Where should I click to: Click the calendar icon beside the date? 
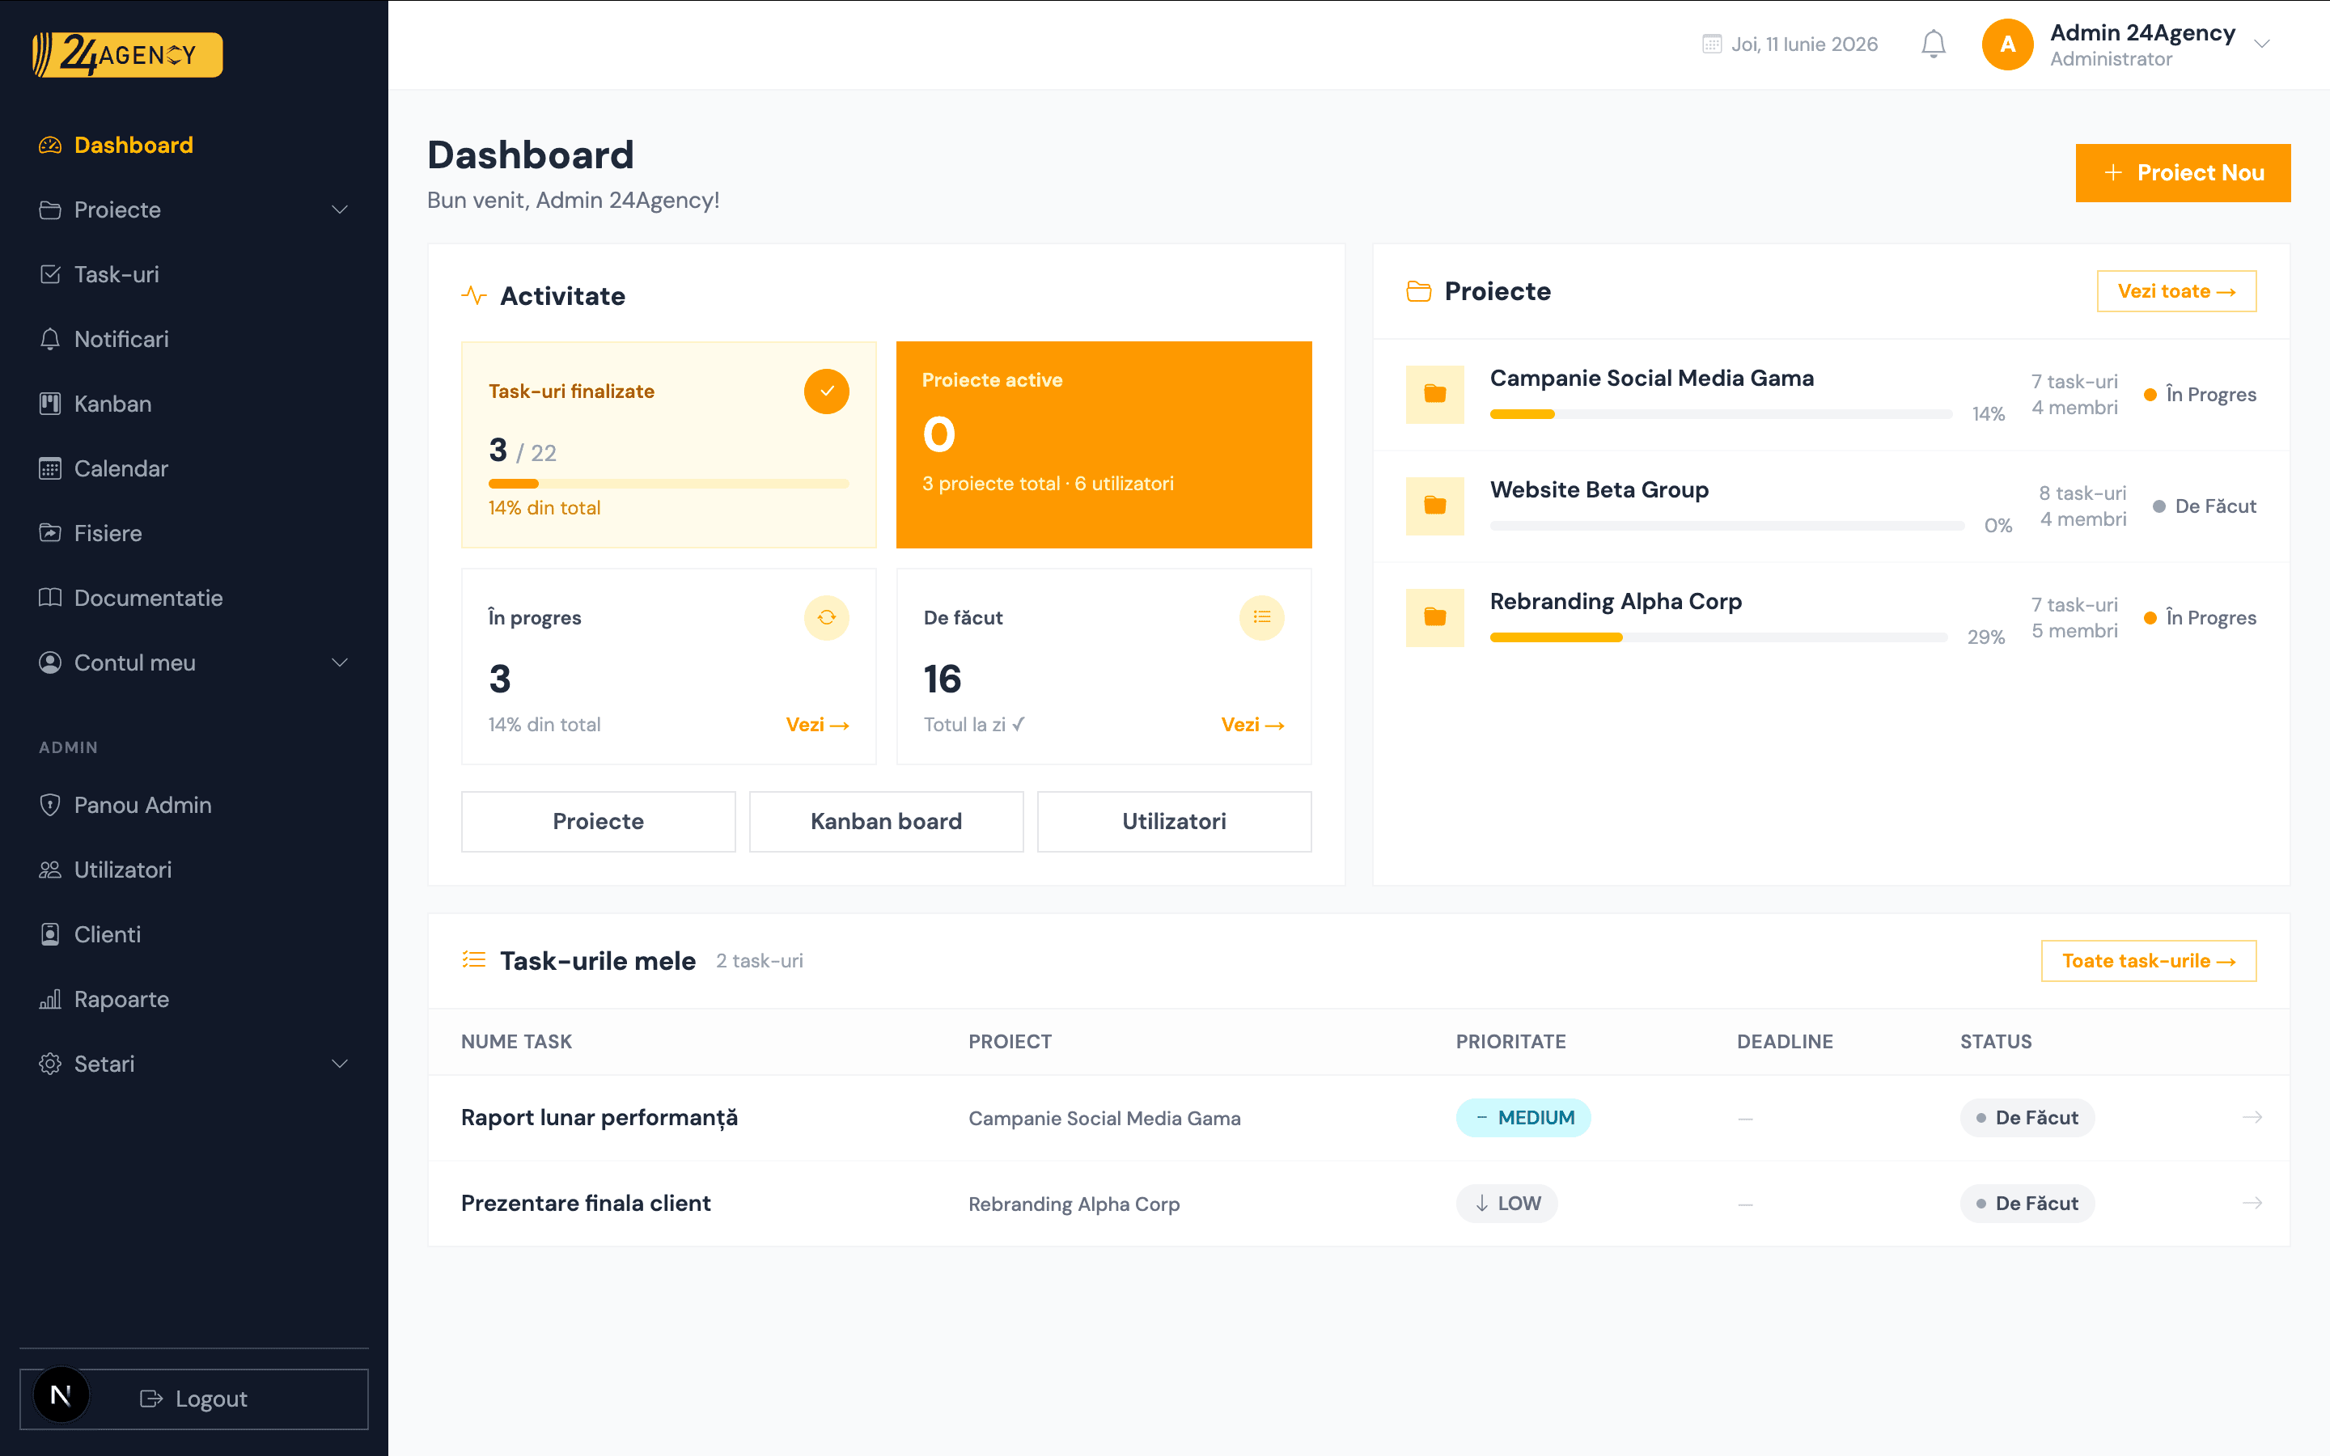click(x=1712, y=44)
